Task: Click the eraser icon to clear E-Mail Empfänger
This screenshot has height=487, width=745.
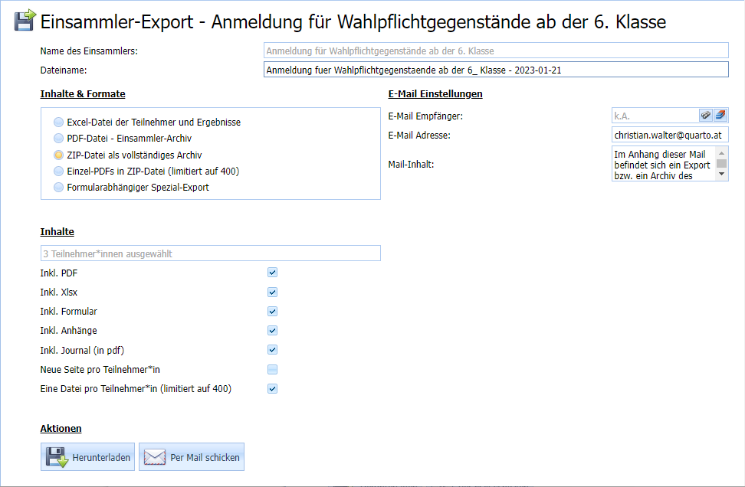Action: (720, 116)
